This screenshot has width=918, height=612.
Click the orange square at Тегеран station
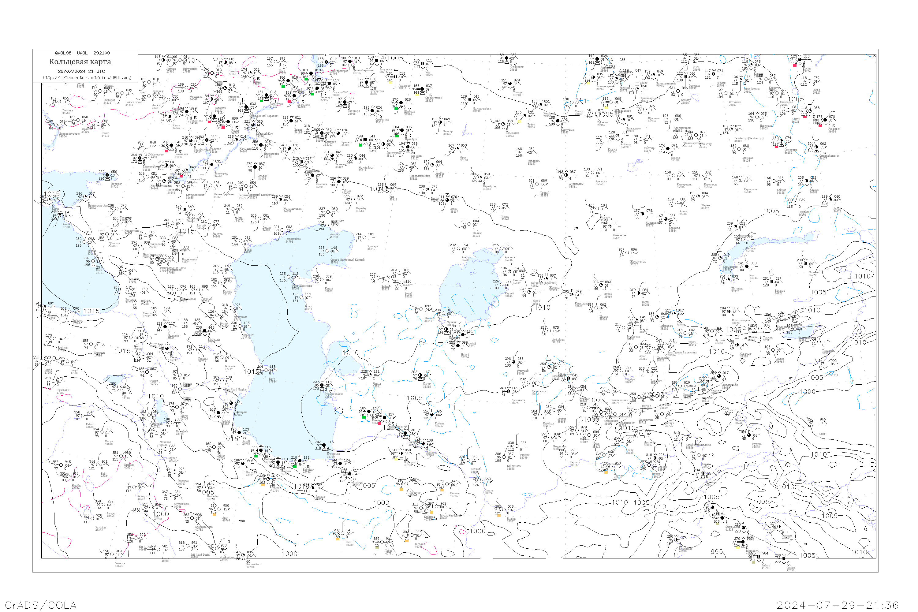[263, 485]
